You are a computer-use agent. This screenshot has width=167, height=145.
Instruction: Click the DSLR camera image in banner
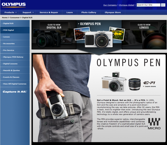(x=48, y=39)
